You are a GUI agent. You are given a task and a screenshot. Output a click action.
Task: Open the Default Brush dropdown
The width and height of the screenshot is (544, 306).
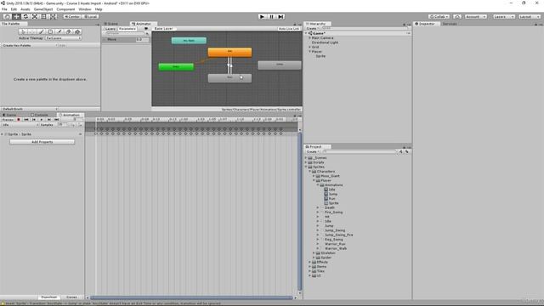pyautogui.click(x=30, y=109)
